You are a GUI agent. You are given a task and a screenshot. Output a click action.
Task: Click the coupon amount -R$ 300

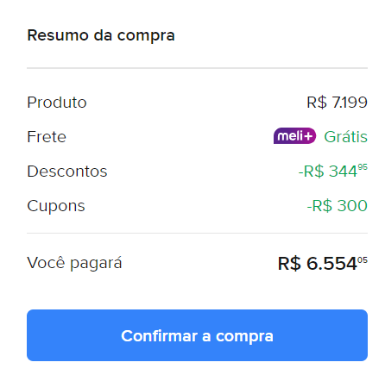(338, 206)
